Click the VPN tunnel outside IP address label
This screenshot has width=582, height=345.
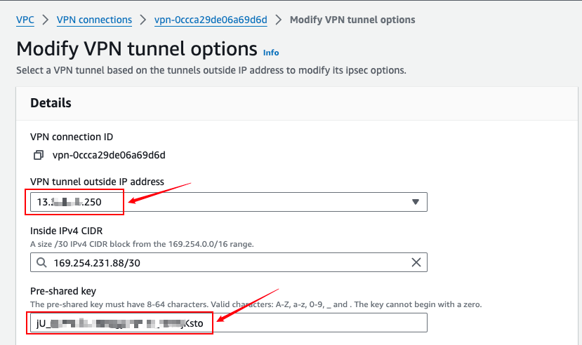98,182
